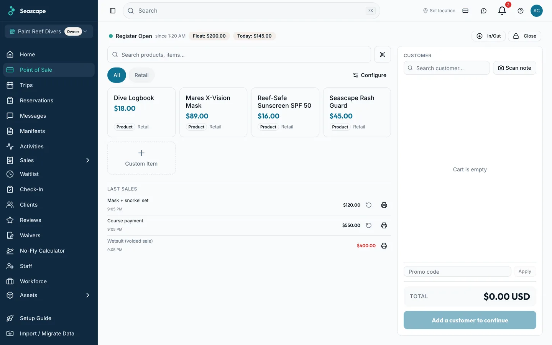The height and width of the screenshot is (345, 552).
Task: Open Reservations page
Action: 49,100
